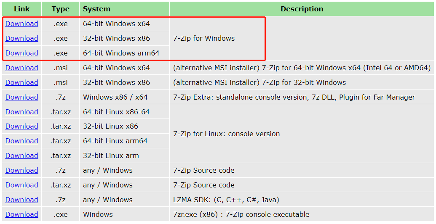This screenshot has width=436, height=224.
Task: Download the 7-Zip Source code .tar.xz archive
Action: (21, 185)
